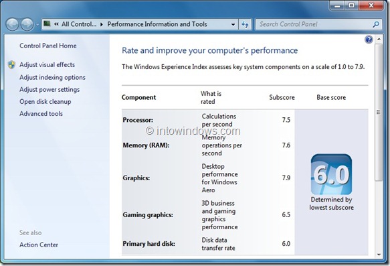The width and height of the screenshot is (390, 266).
Task: Open Adjust visual effects link
Action: pyautogui.click(x=47, y=65)
